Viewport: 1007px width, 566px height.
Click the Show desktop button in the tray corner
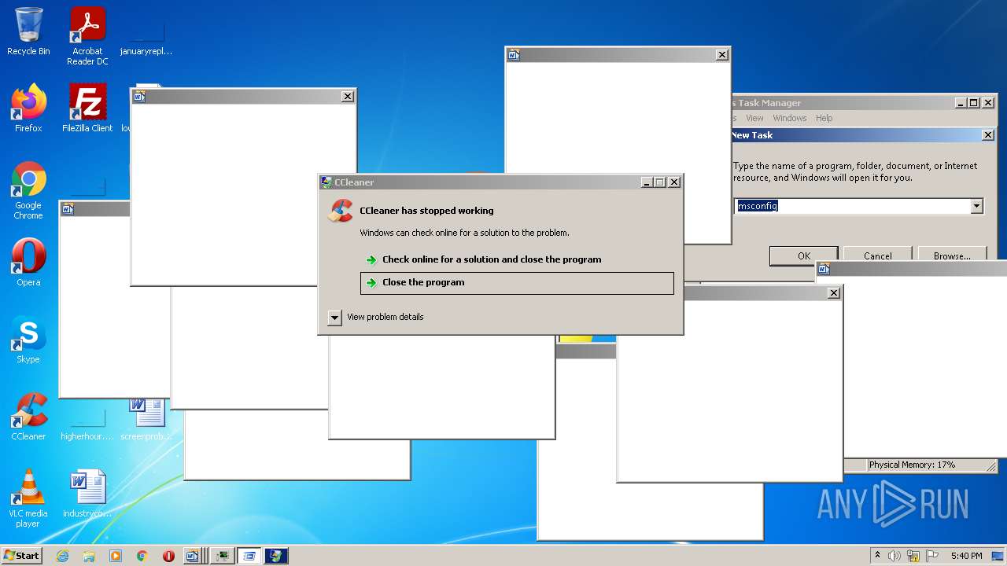(998, 556)
